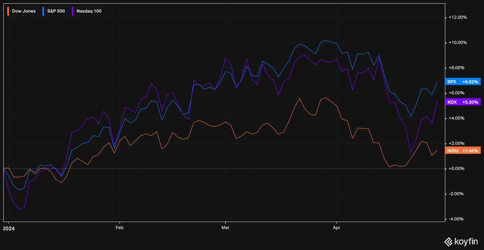Select the INDU +1.46% price tag

[463, 151]
